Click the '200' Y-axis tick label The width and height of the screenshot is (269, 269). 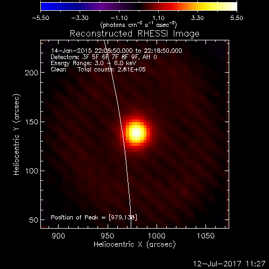point(32,73)
